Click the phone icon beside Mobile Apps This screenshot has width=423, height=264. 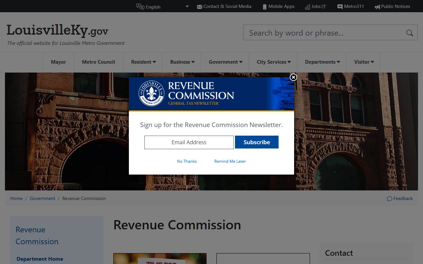265,7
